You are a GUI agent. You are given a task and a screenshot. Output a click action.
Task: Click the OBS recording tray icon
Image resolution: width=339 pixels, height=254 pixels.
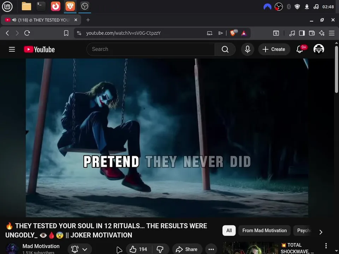pyautogui.click(x=279, y=7)
